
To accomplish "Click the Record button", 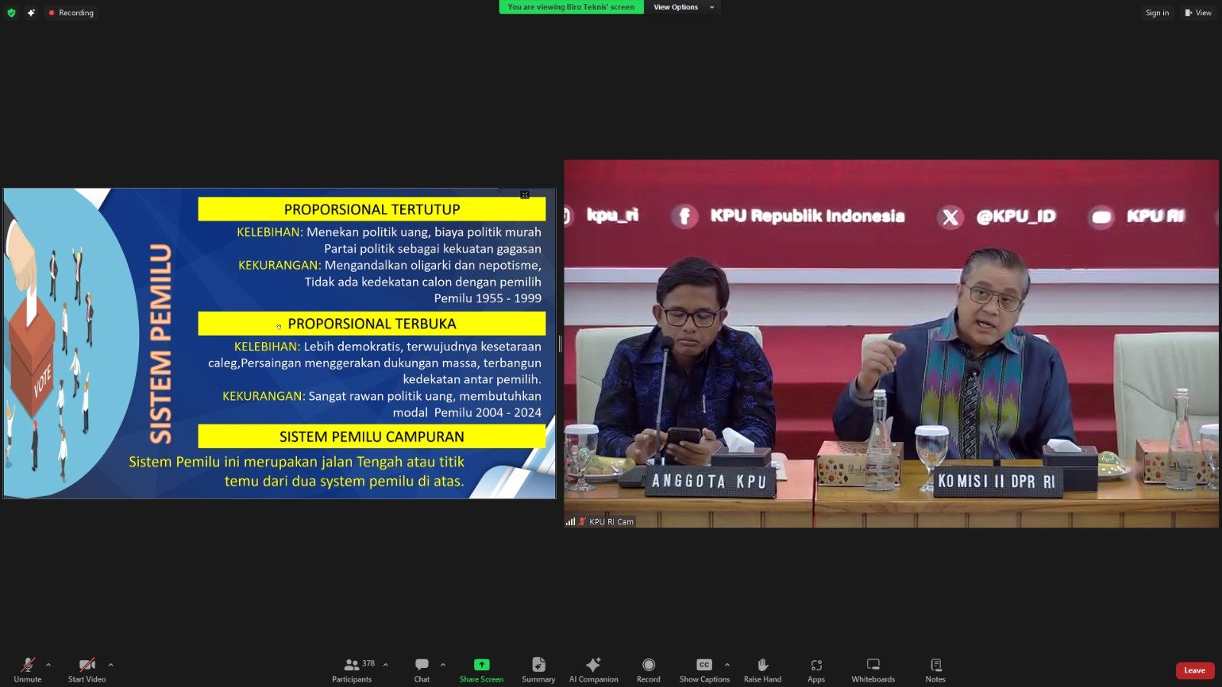I will (648, 669).
